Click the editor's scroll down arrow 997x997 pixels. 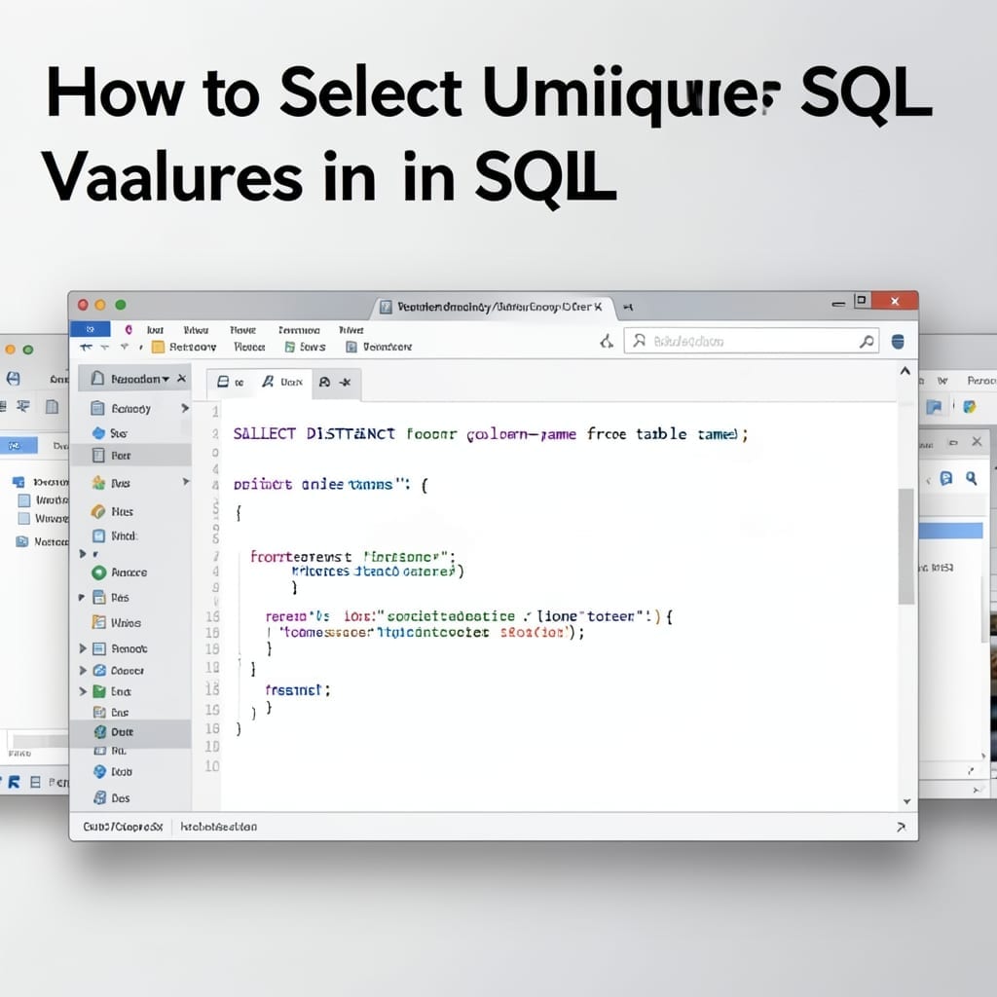click(x=906, y=801)
